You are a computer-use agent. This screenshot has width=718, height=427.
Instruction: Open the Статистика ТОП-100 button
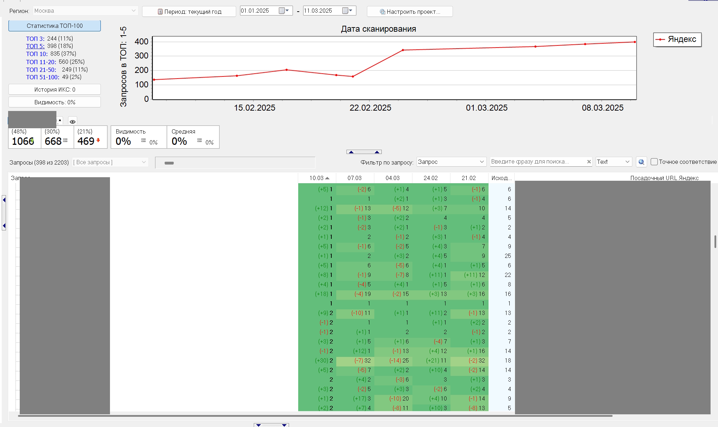tap(55, 26)
